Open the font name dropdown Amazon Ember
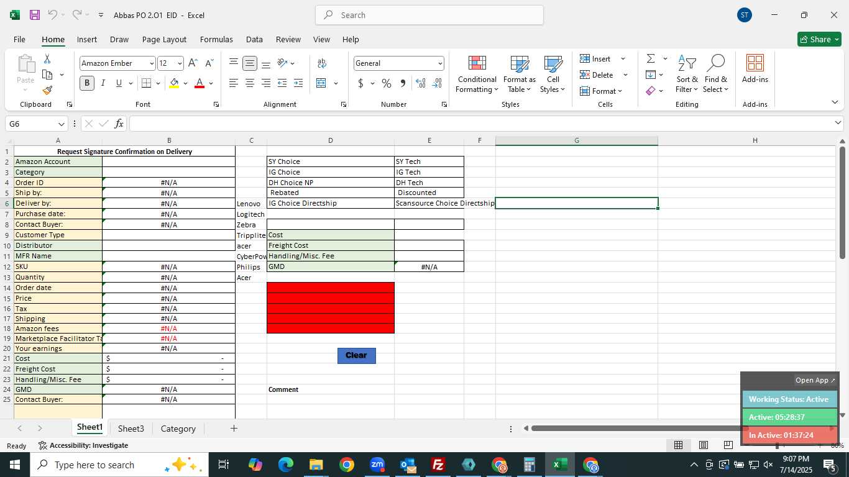 click(x=151, y=63)
